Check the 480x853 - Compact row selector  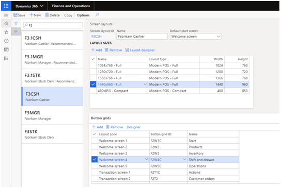[93, 91]
